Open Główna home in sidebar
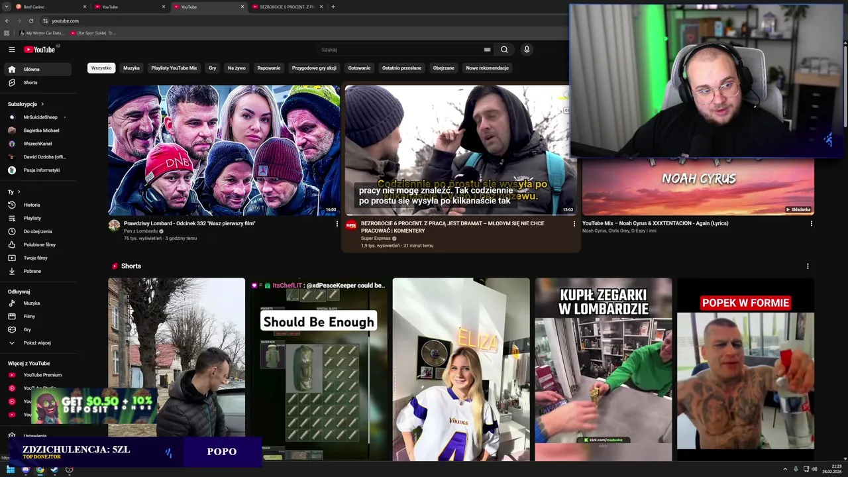 coord(39,69)
